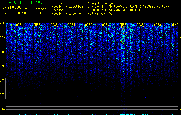This screenshot has height=115, width=181.
Task: Click the 0.9 frequency axis label
Action: (x=2, y=66)
